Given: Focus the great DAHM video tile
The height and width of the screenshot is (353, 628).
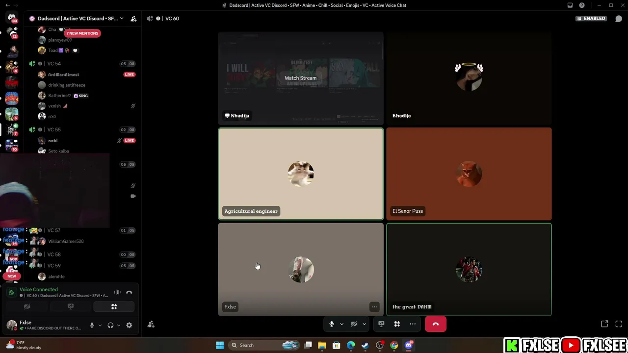Looking at the screenshot, I should tap(469, 269).
